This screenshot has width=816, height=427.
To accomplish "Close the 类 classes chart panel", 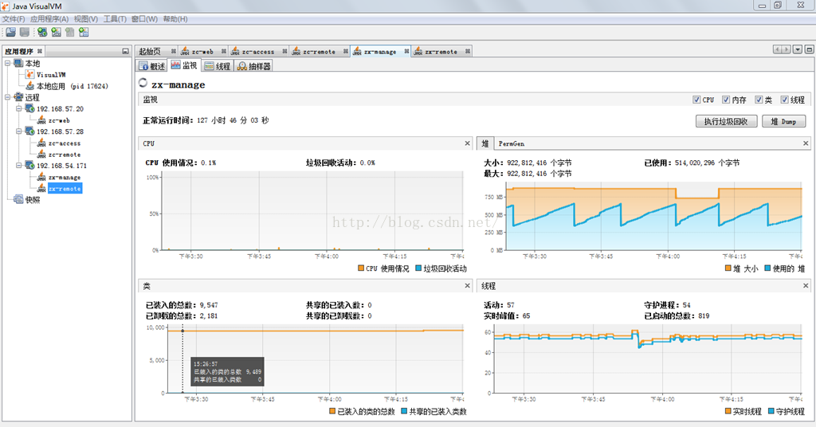I will click(467, 285).
